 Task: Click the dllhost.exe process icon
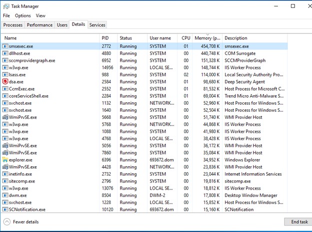[x=5, y=53]
